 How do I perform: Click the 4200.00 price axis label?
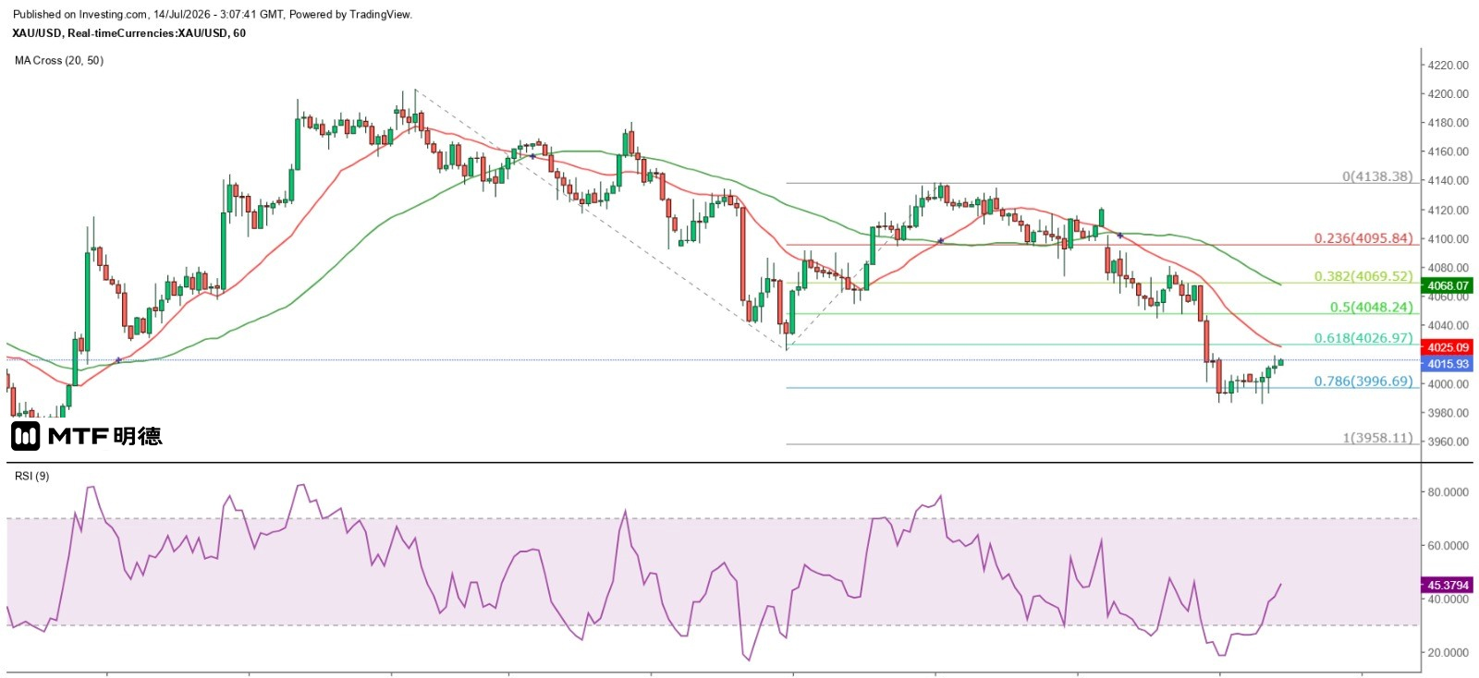[x=1448, y=94]
